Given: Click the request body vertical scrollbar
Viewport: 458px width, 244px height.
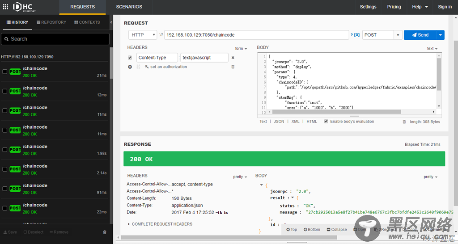Looking at the screenshot, I should pyautogui.click(x=439, y=74).
